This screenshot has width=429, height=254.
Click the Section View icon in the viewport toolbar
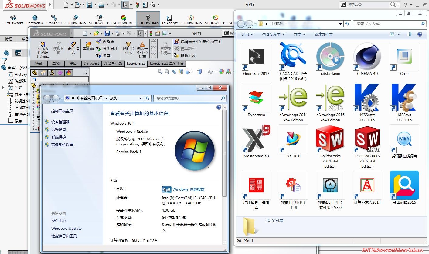[x=181, y=72]
